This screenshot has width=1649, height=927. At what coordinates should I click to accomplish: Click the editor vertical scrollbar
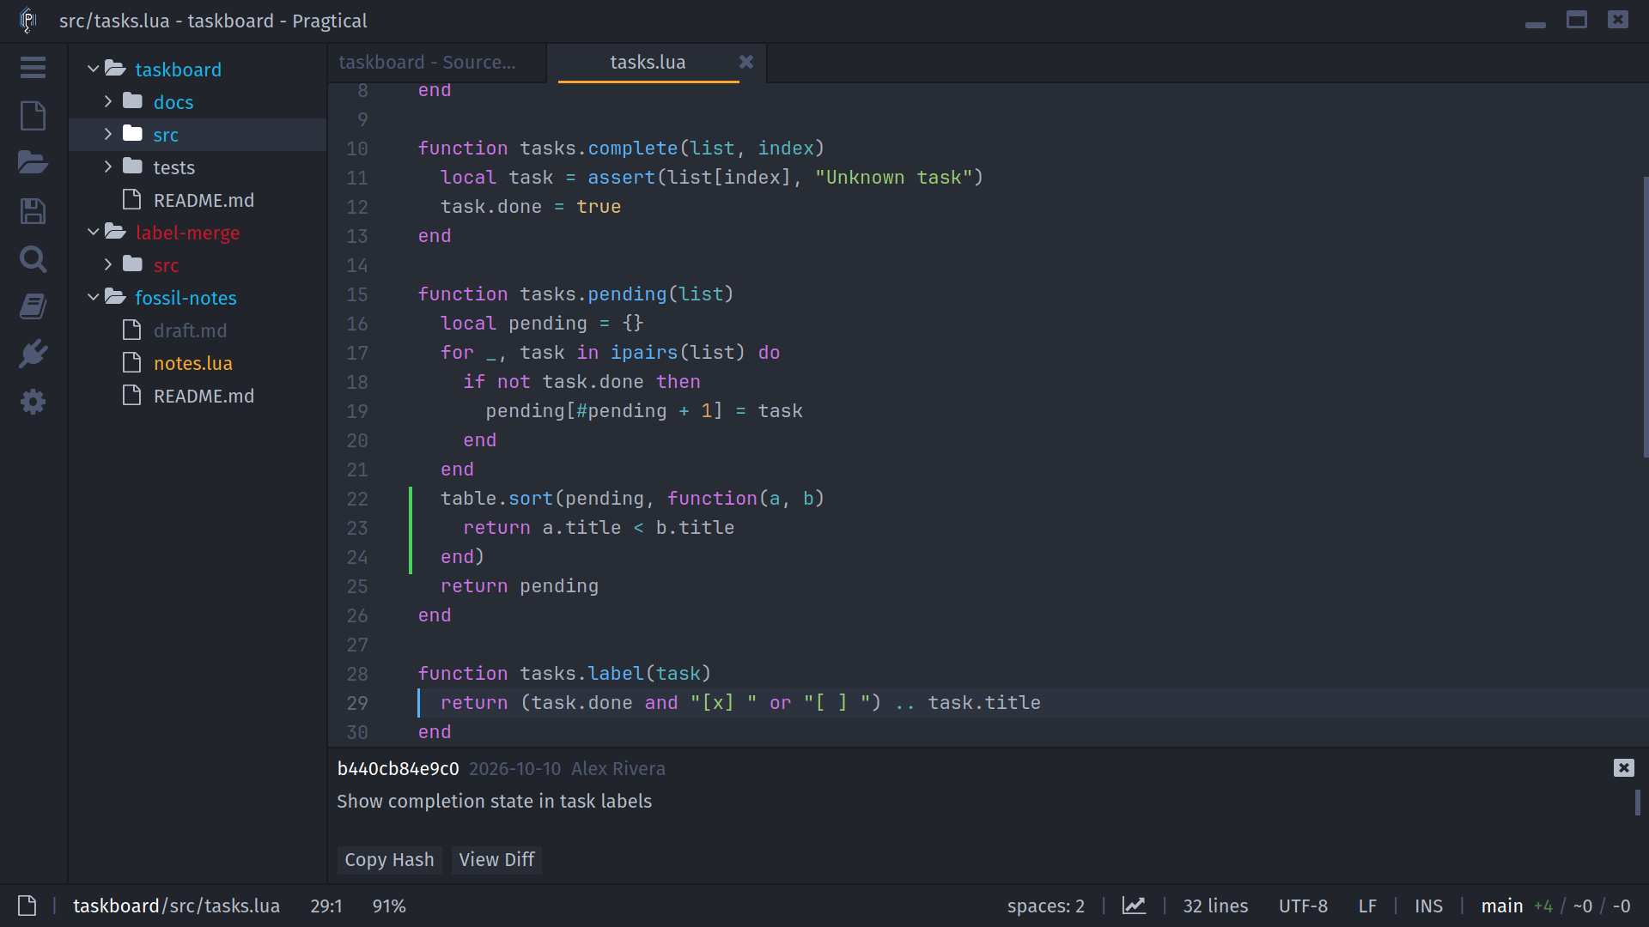(1645, 318)
